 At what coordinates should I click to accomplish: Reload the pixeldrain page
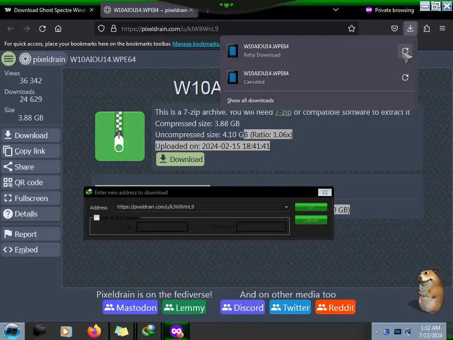pos(42,29)
